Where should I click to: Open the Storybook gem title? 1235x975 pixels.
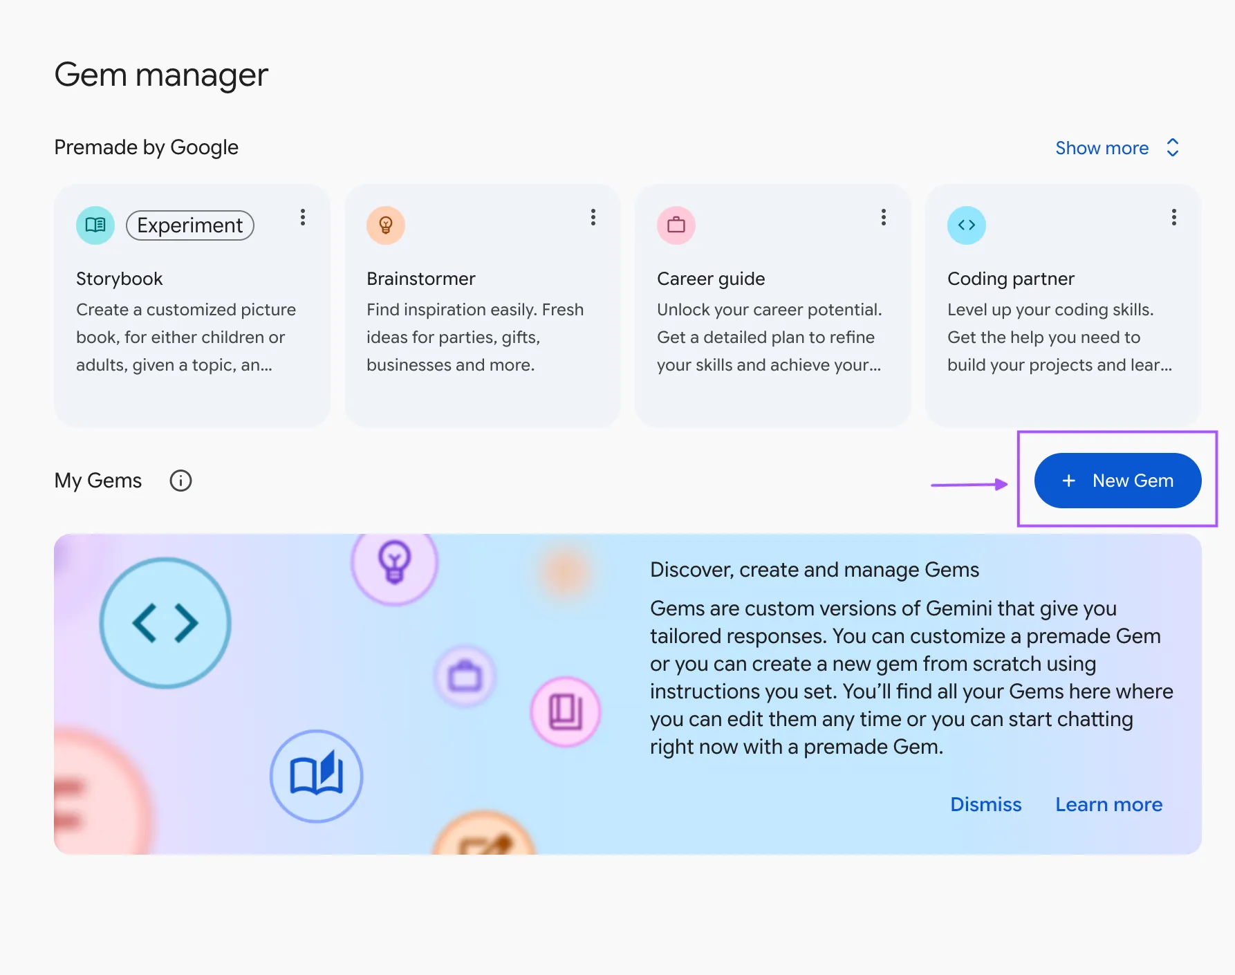click(120, 279)
